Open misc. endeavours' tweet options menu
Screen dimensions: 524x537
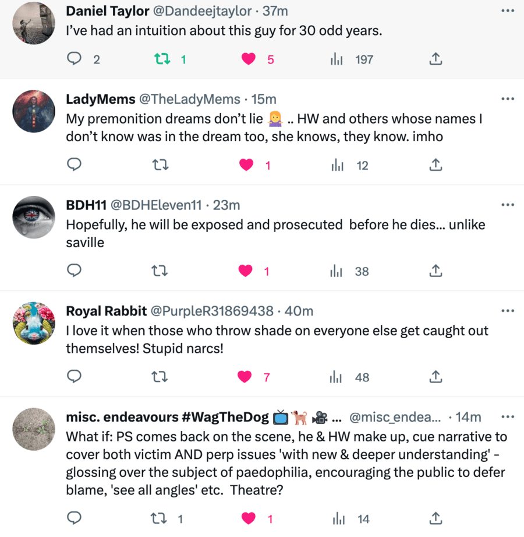(508, 417)
